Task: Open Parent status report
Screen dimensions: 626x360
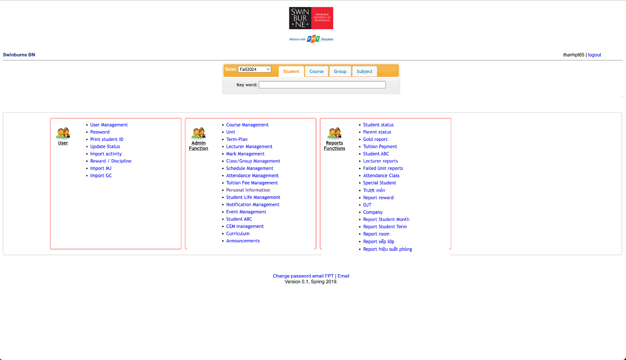Action: (x=377, y=132)
